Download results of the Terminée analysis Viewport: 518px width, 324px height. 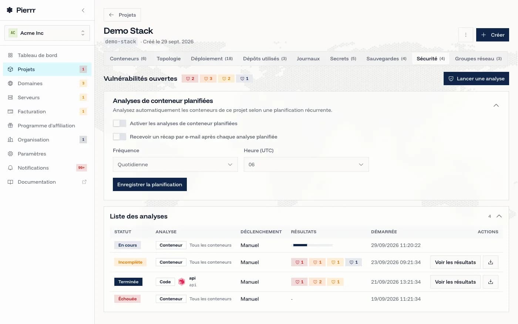pos(491,282)
